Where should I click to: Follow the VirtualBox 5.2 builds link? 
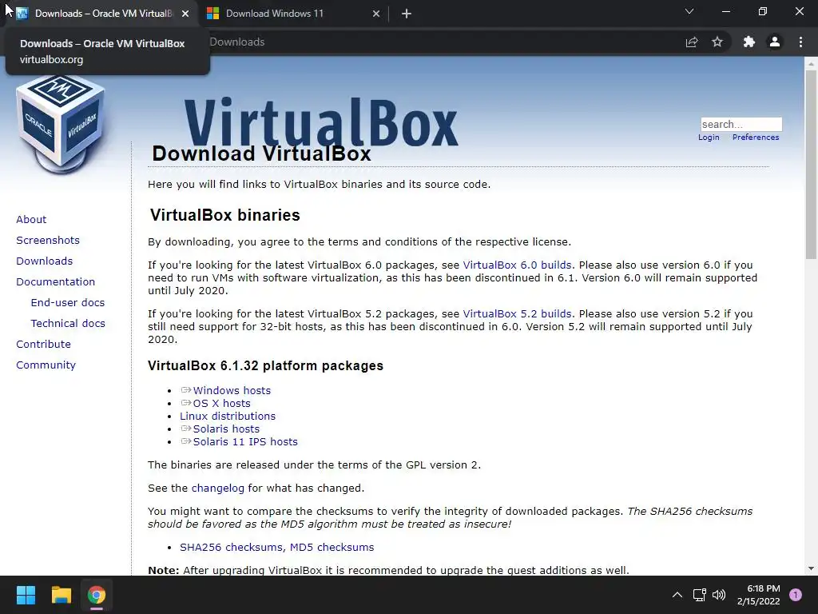517,313
